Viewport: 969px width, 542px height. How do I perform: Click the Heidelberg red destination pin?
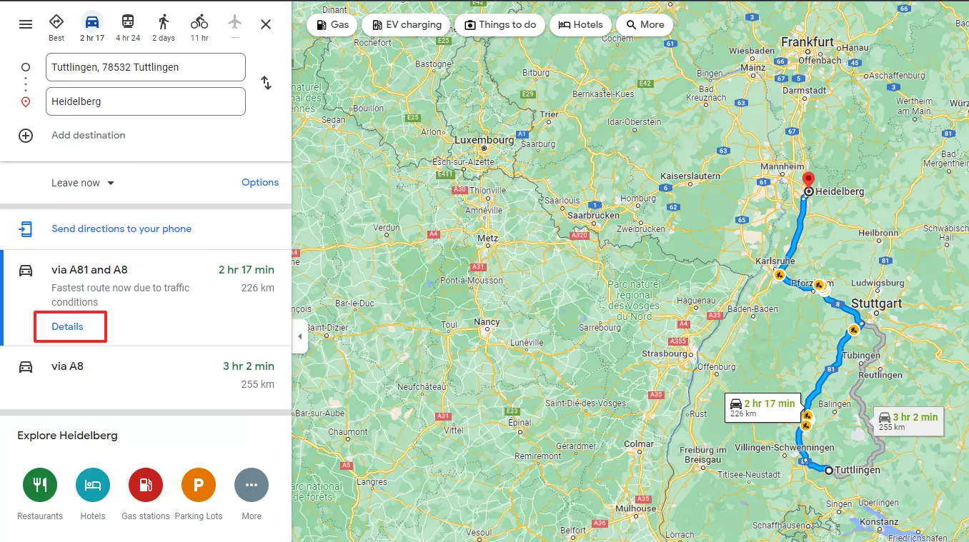(x=808, y=181)
